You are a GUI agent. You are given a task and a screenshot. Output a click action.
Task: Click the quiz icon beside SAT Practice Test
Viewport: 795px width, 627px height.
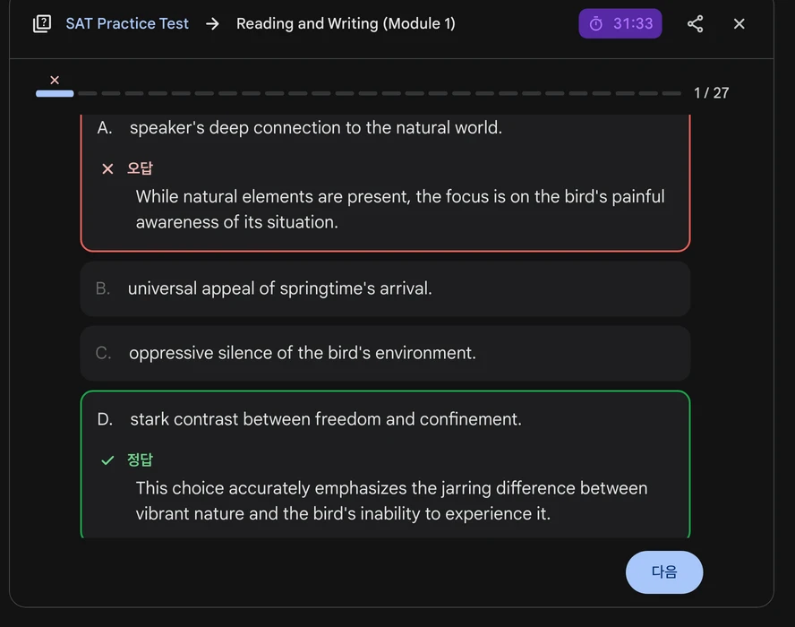tap(42, 24)
